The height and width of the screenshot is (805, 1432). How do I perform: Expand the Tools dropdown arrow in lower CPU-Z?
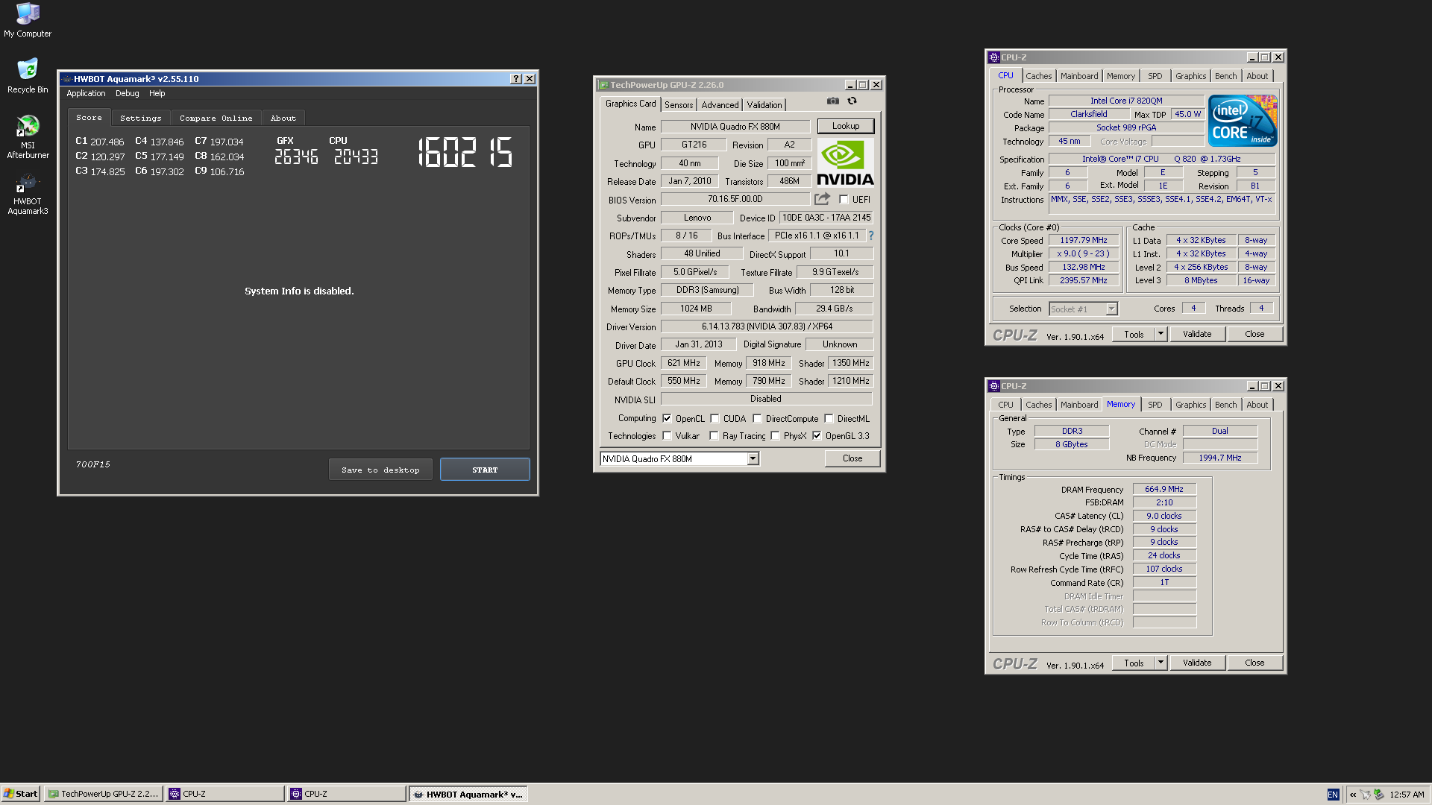pyautogui.click(x=1161, y=663)
